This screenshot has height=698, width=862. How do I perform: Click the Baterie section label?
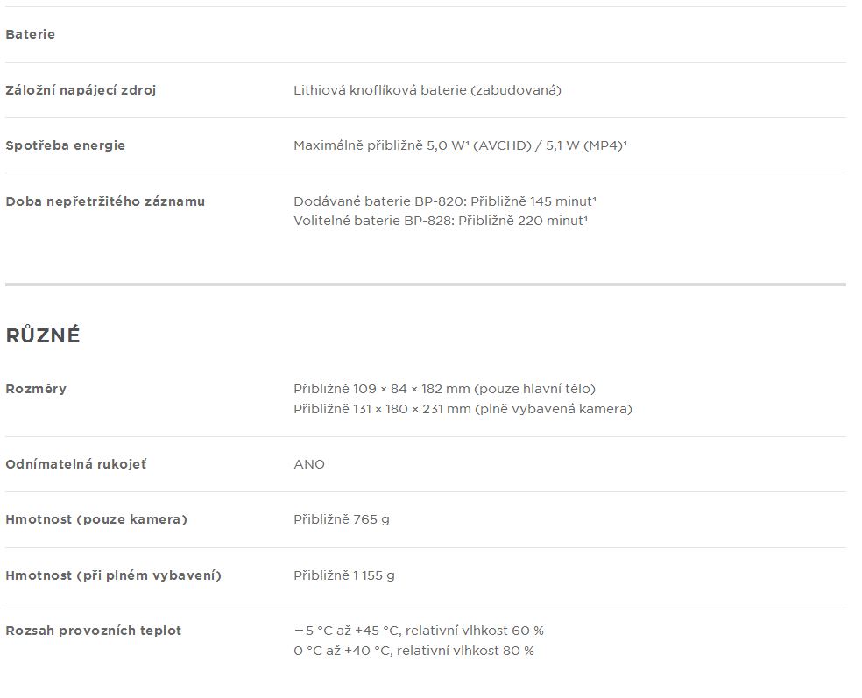click(31, 34)
